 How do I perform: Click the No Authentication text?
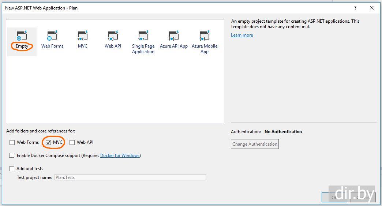click(283, 132)
